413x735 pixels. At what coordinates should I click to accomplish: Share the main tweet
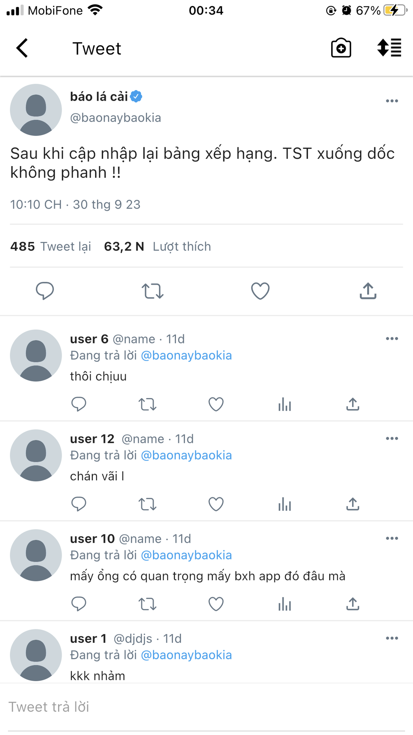(x=368, y=291)
